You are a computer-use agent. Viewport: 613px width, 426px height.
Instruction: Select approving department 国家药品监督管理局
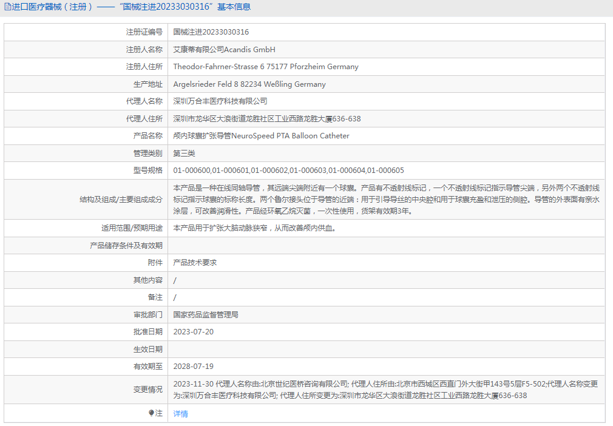tap(206, 314)
